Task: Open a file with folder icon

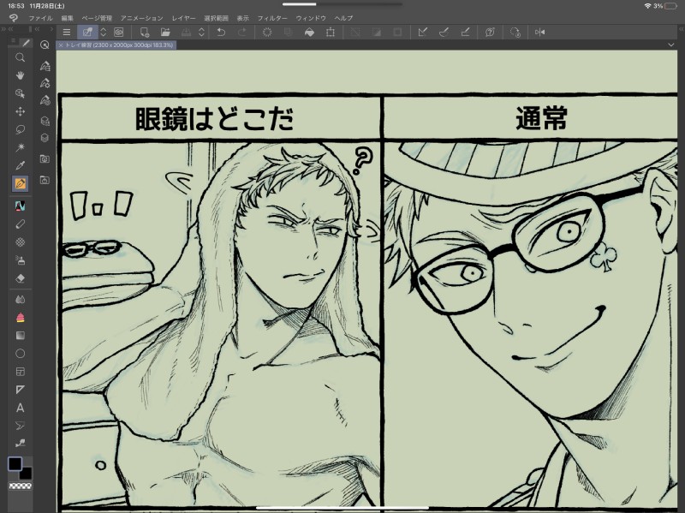Action: tap(165, 32)
